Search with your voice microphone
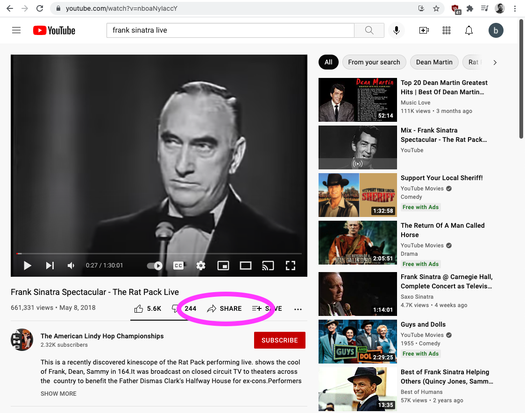Viewport: 525px width, 413px height. (x=397, y=30)
